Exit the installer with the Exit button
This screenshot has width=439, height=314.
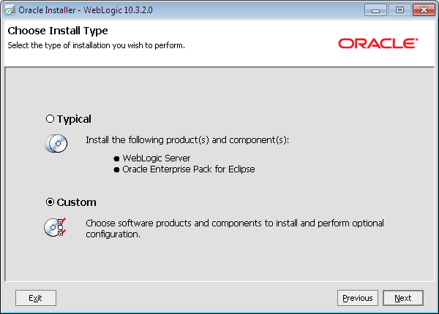(x=36, y=298)
